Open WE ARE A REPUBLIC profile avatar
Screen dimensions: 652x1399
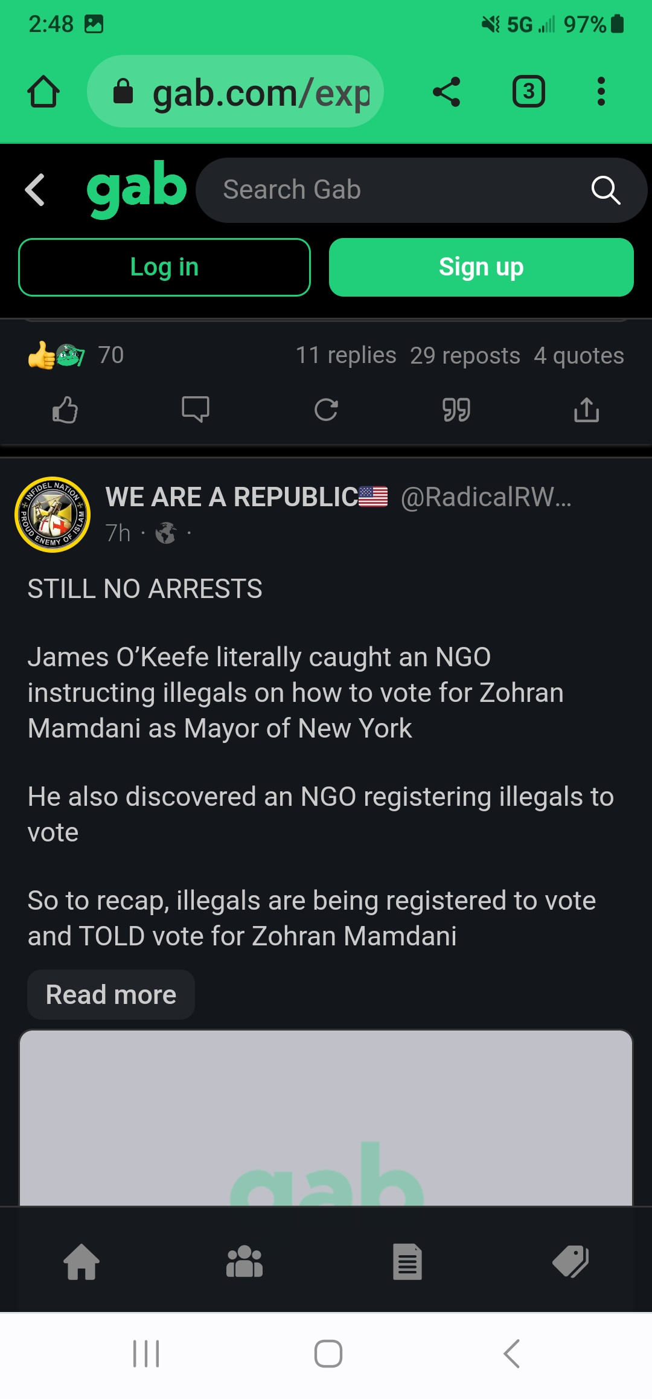(53, 515)
